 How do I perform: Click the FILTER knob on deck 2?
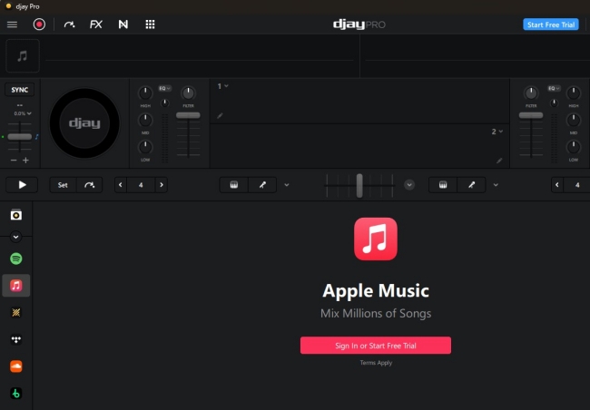click(x=531, y=93)
